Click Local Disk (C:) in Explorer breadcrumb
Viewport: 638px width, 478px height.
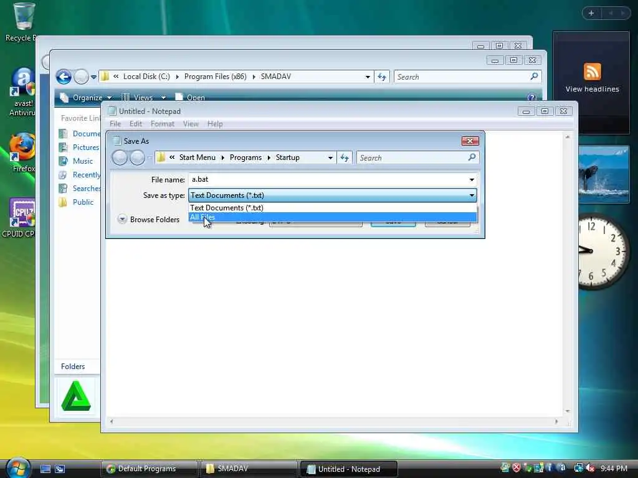[146, 77]
